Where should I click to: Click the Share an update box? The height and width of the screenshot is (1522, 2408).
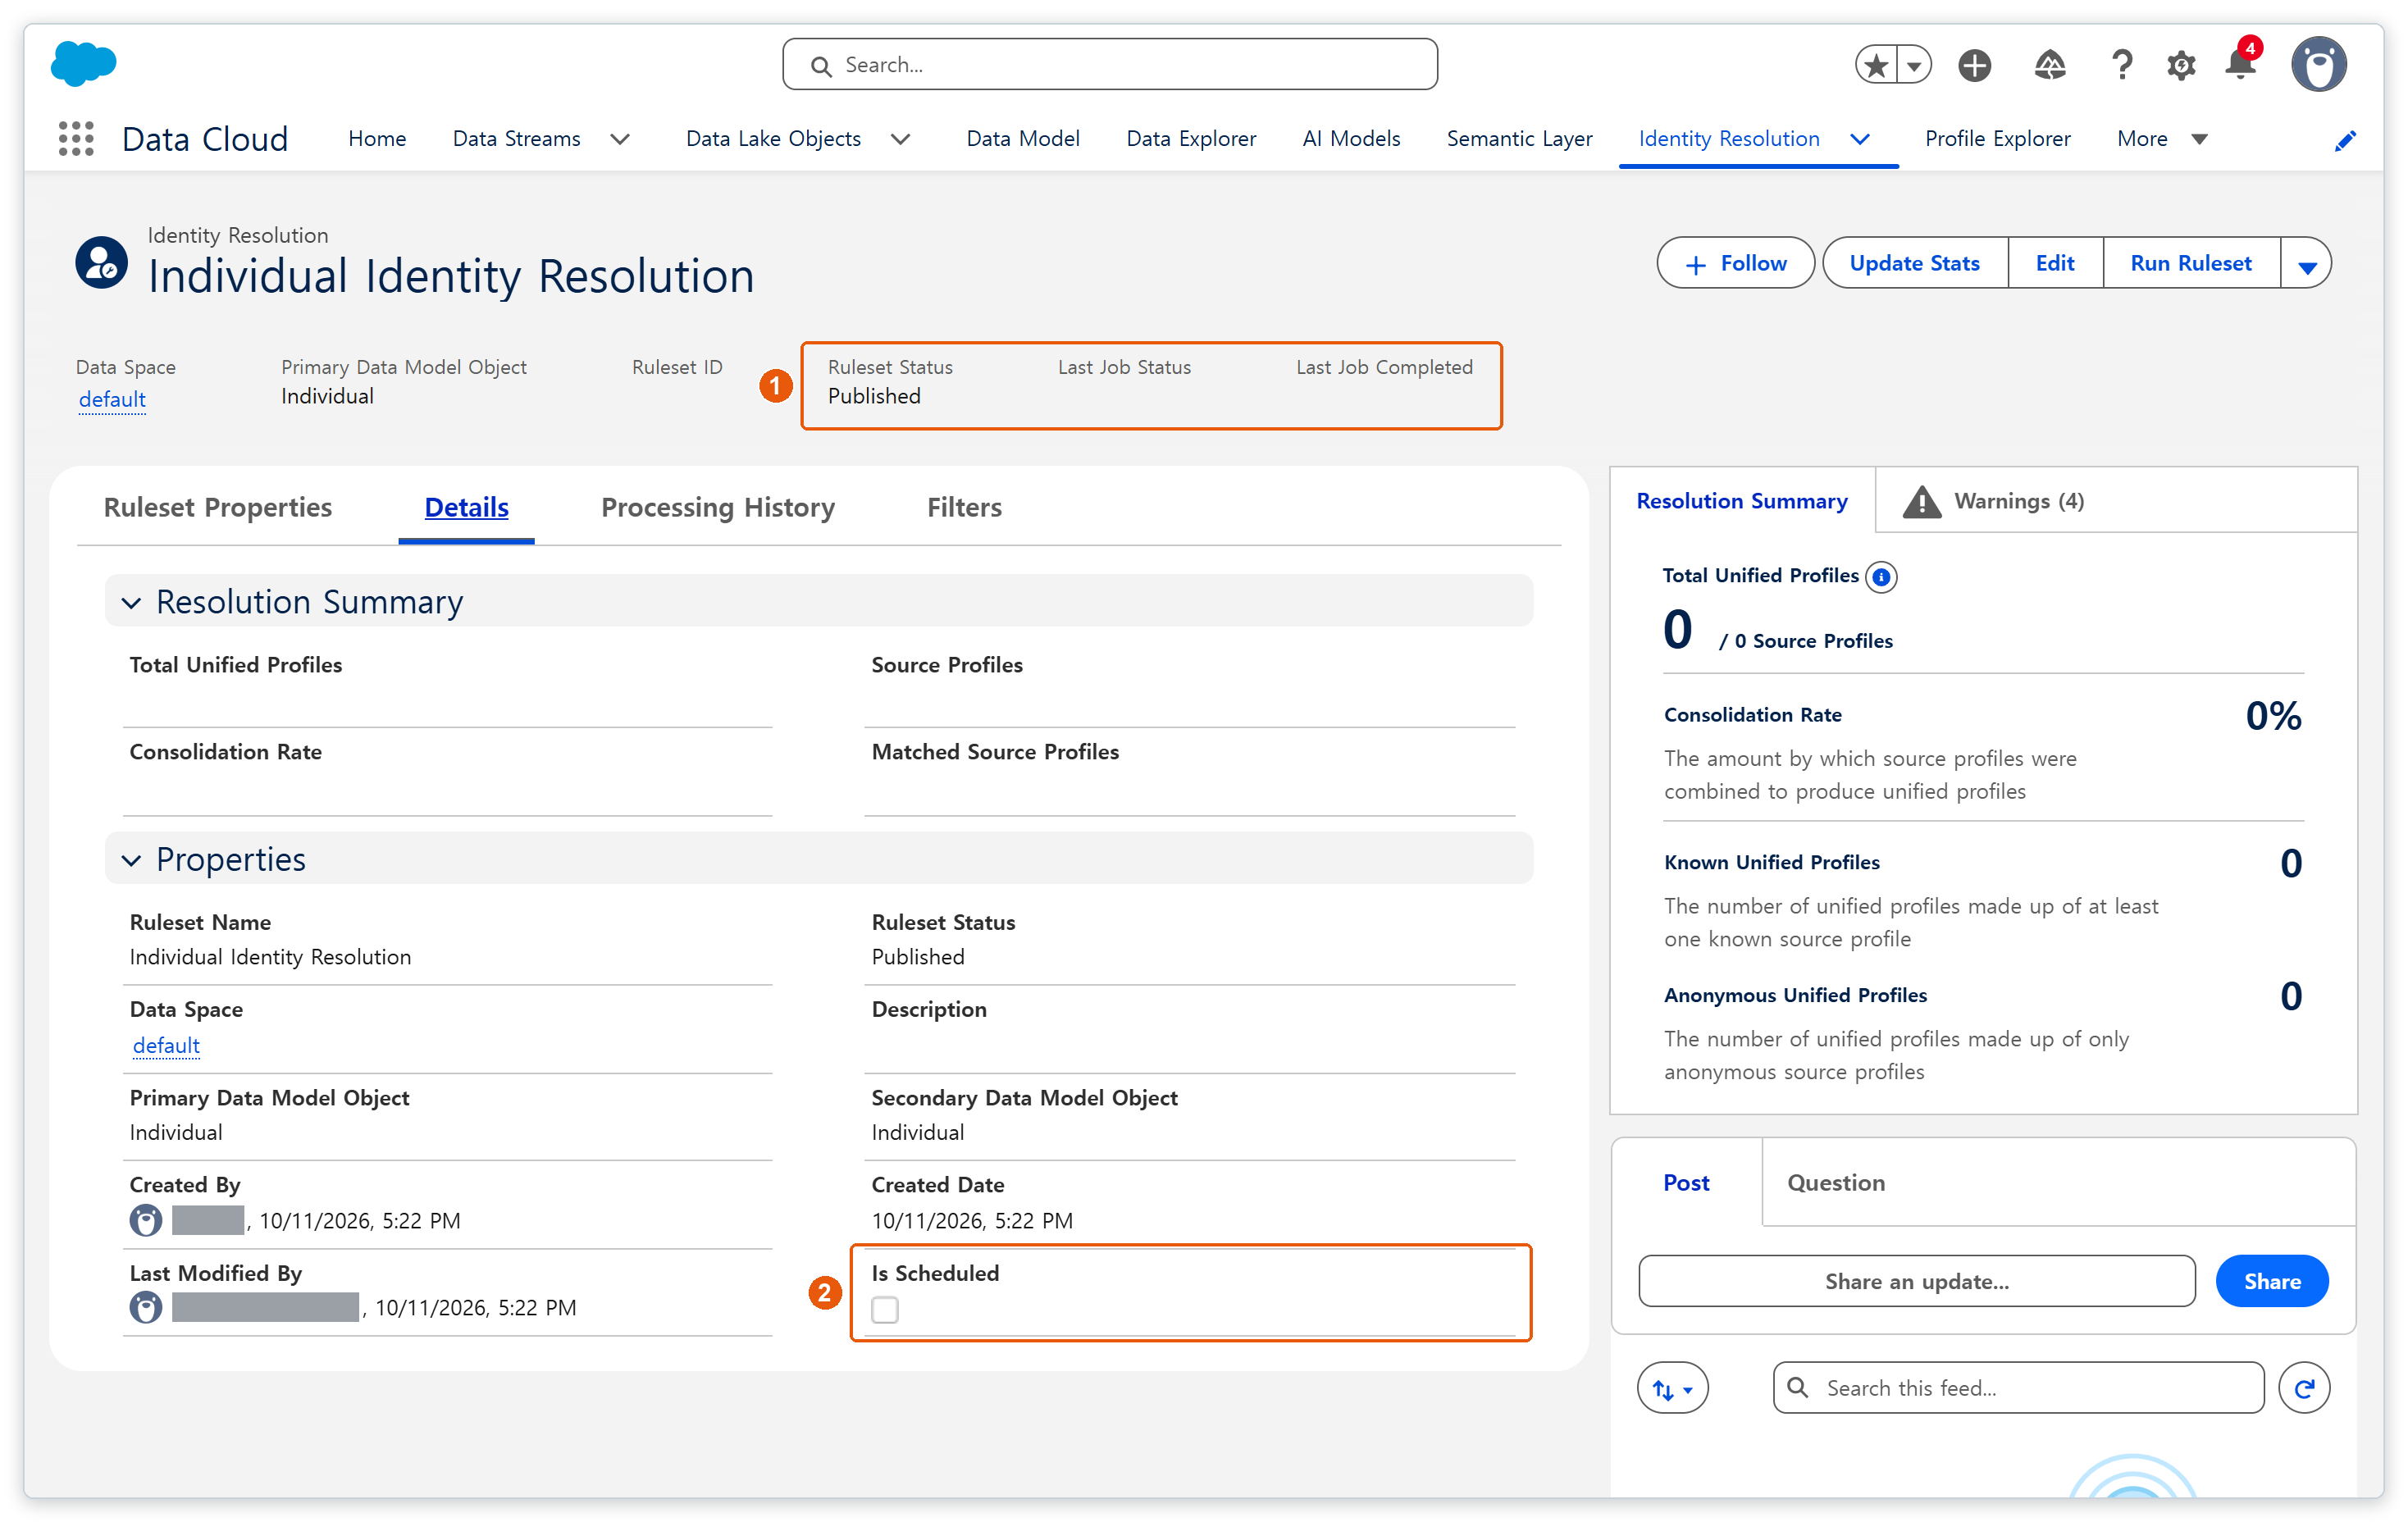(x=1916, y=1281)
